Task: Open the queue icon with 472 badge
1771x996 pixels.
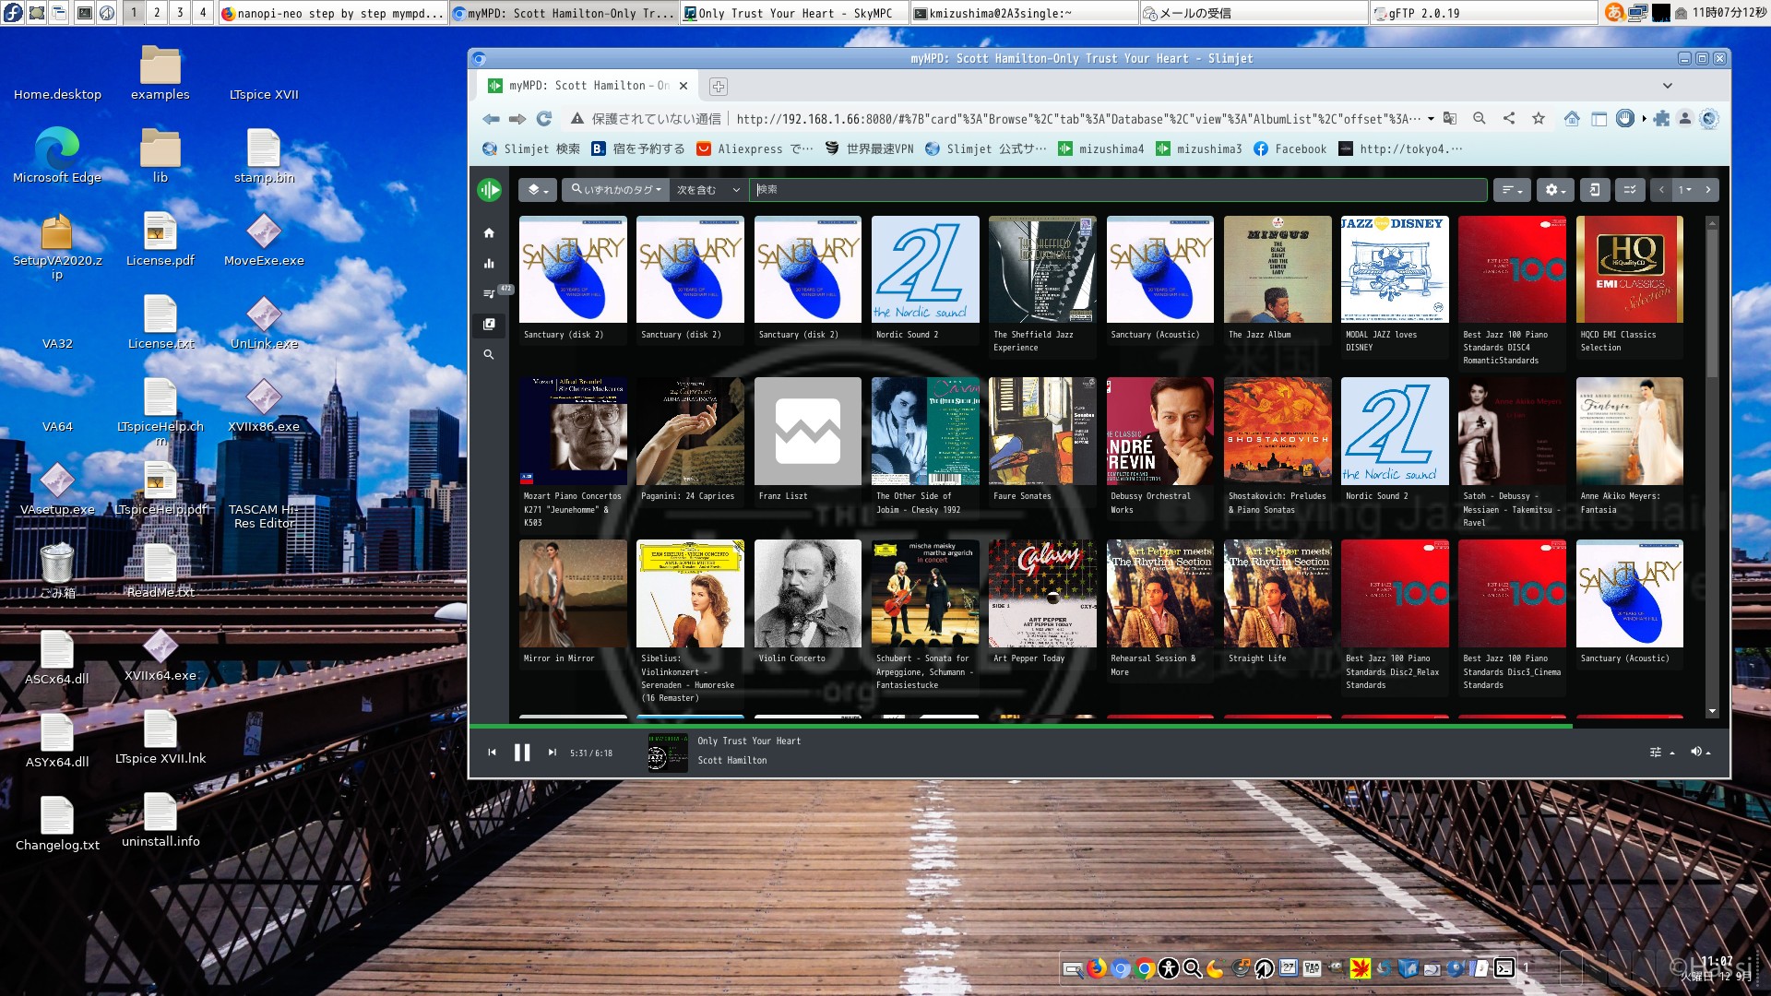Action: coord(490,294)
